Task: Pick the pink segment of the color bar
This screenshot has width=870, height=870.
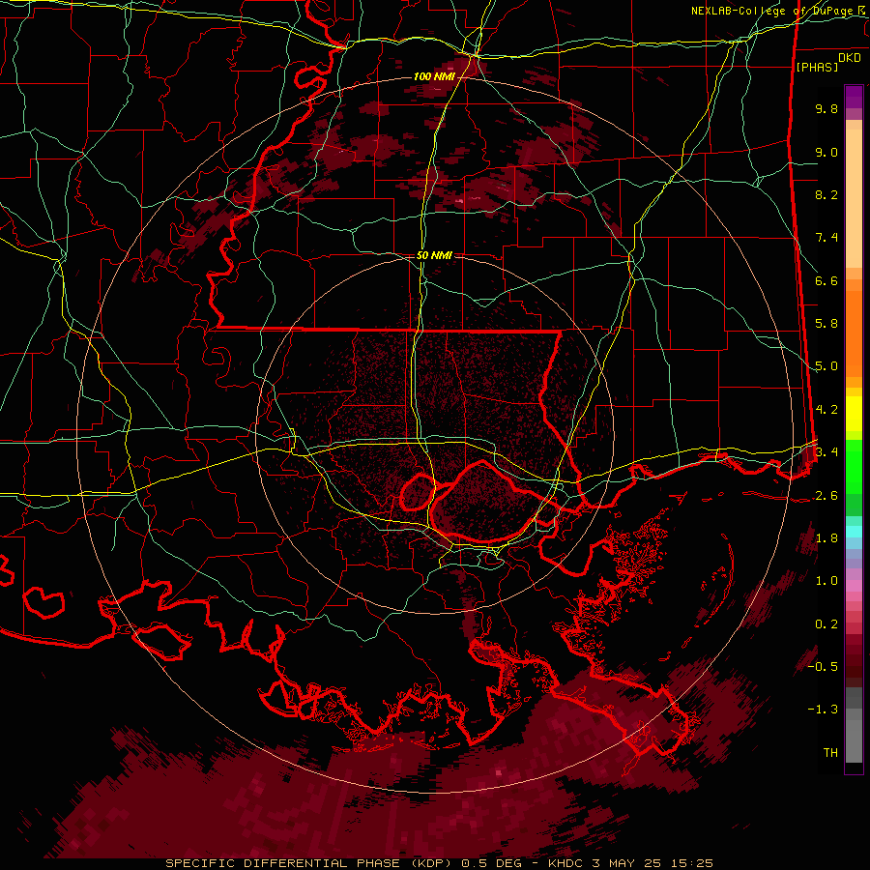Action: click(854, 586)
